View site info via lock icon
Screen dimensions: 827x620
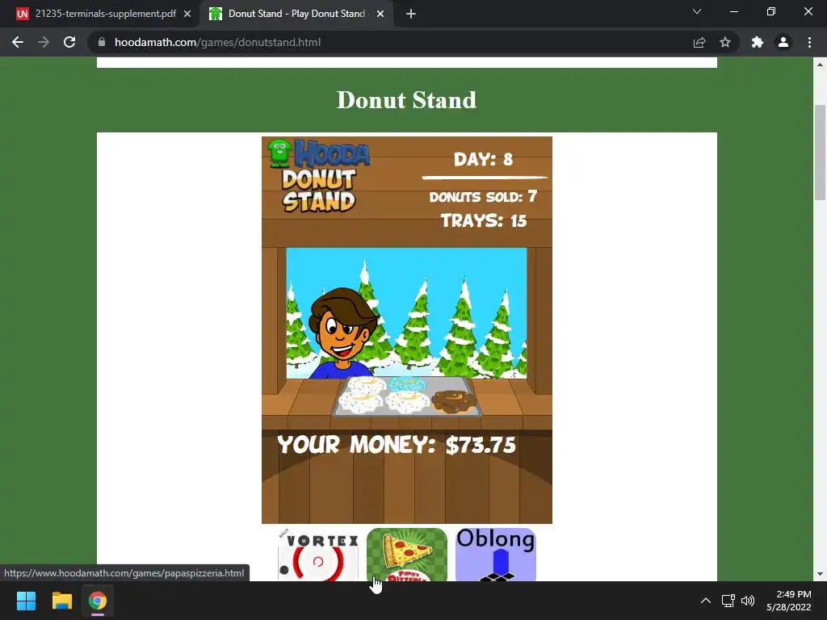click(102, 42)
